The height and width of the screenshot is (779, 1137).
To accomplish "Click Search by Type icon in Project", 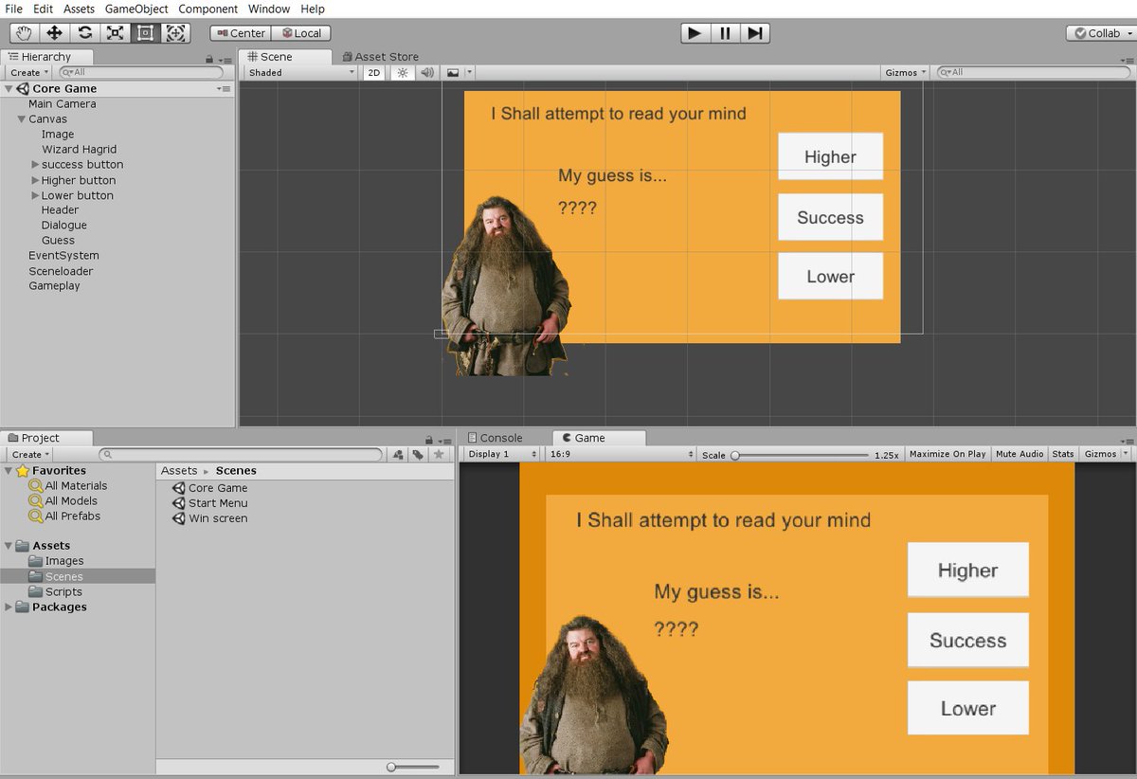I will [399, 455].
